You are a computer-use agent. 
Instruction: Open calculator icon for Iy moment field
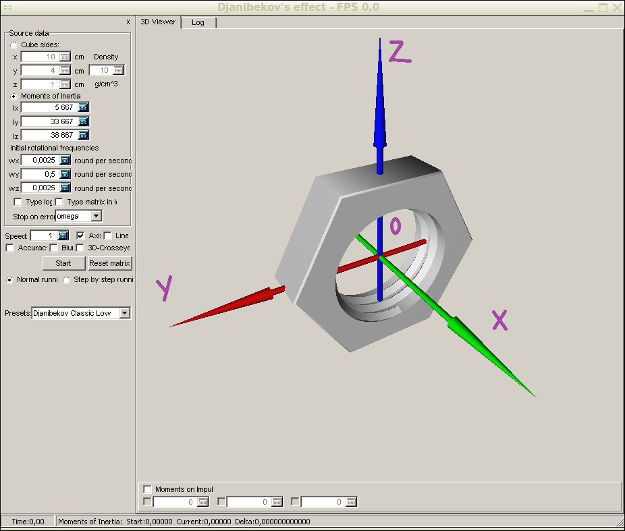pyautogui.click(x=84, y=121)
